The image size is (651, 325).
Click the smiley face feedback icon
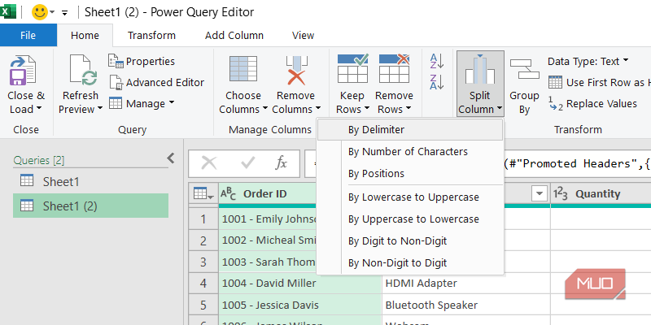point(40,12)
